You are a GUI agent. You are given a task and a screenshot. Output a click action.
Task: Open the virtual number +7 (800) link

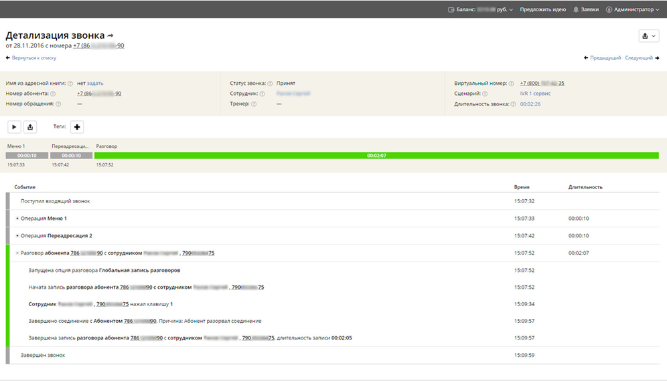tap(542, 84)
